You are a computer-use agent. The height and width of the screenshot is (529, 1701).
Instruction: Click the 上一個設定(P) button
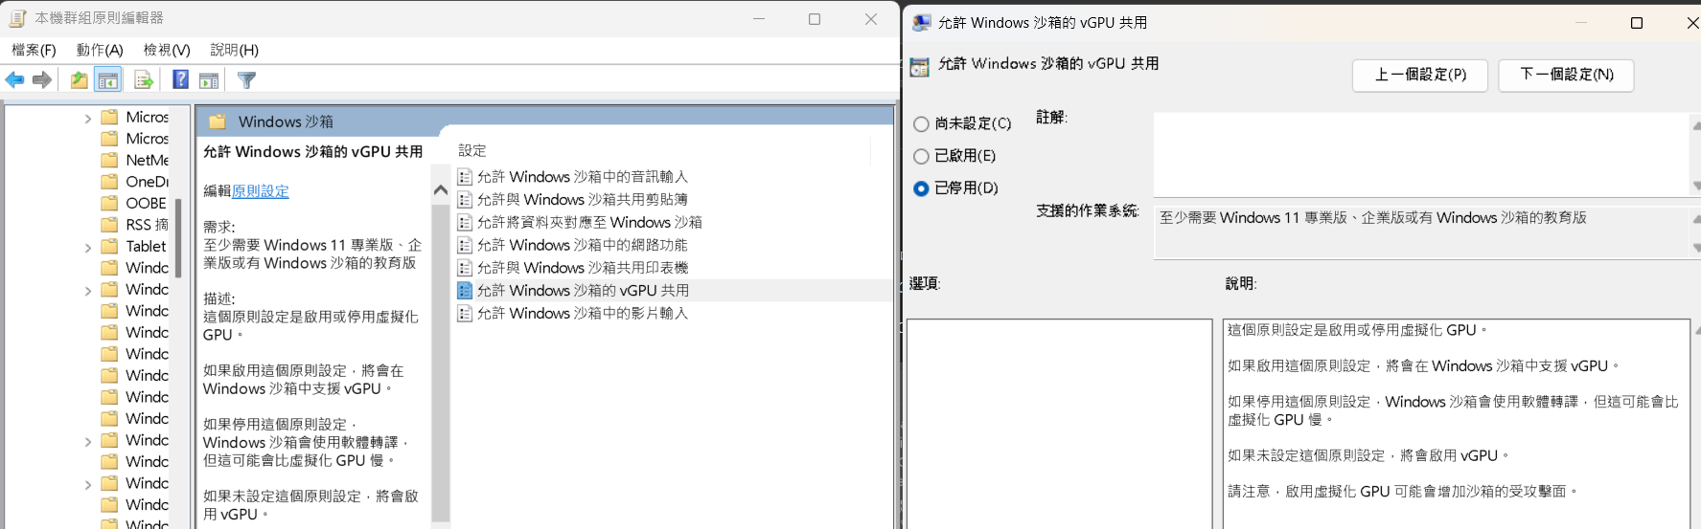click(1420, 75)
